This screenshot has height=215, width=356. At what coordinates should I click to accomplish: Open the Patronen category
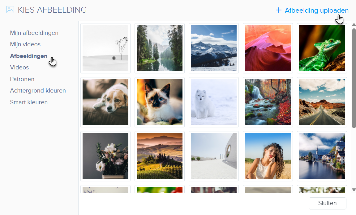22,79
